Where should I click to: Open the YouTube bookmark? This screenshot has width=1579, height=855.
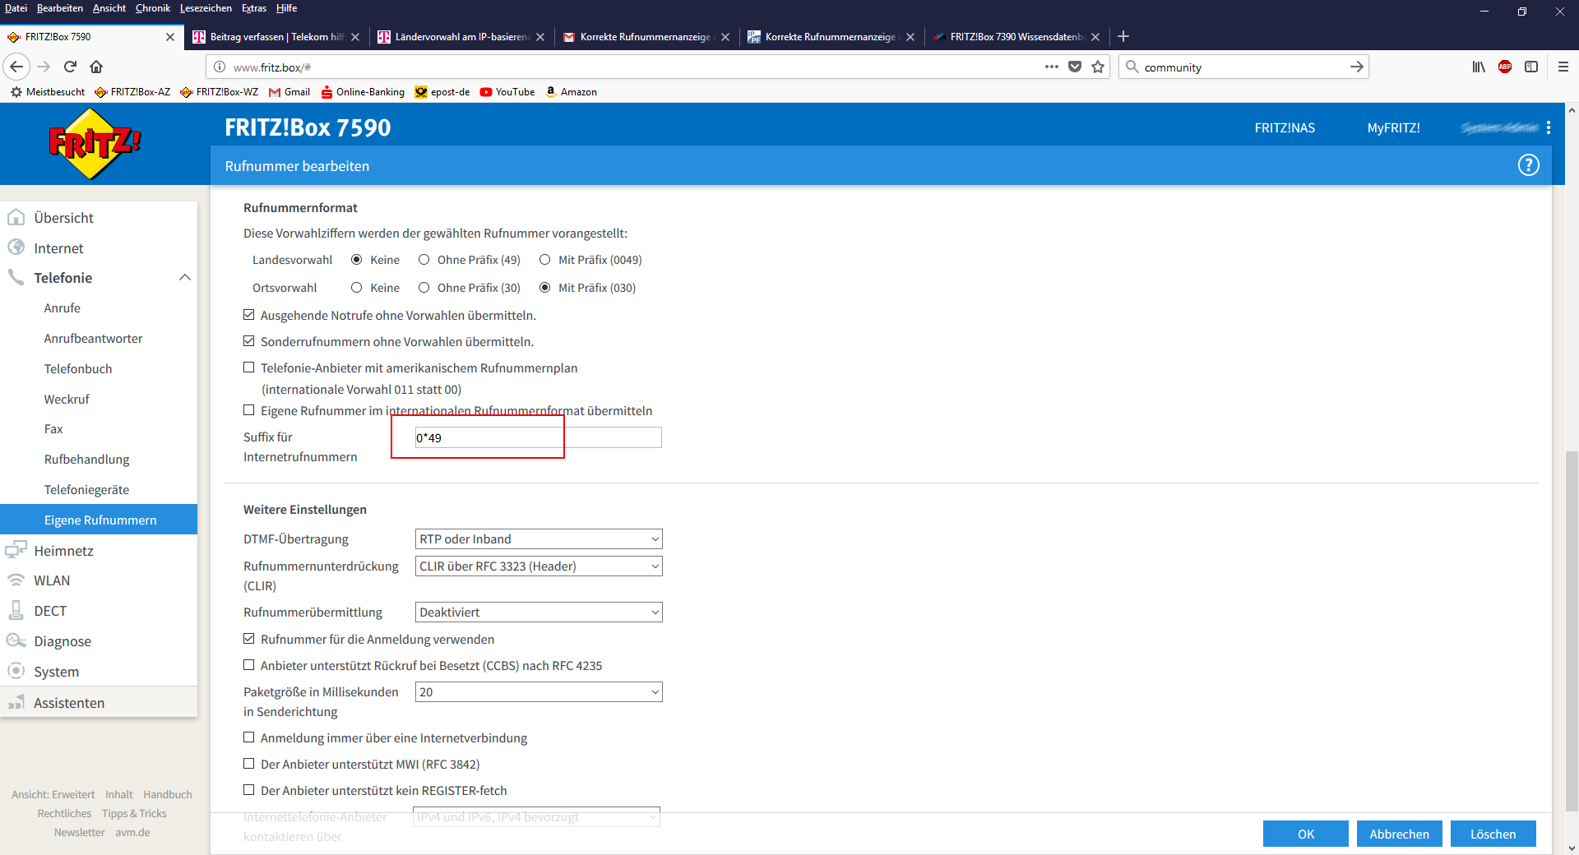507,92
